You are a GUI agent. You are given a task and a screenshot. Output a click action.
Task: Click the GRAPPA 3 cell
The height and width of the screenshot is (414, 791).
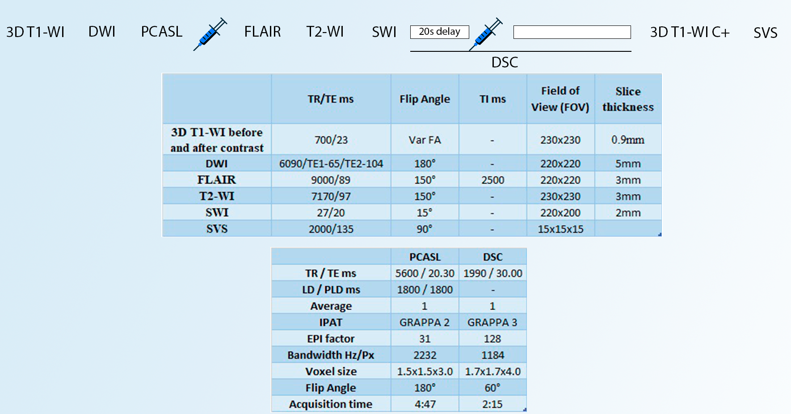pyautogui.click(x=492, y=322)
